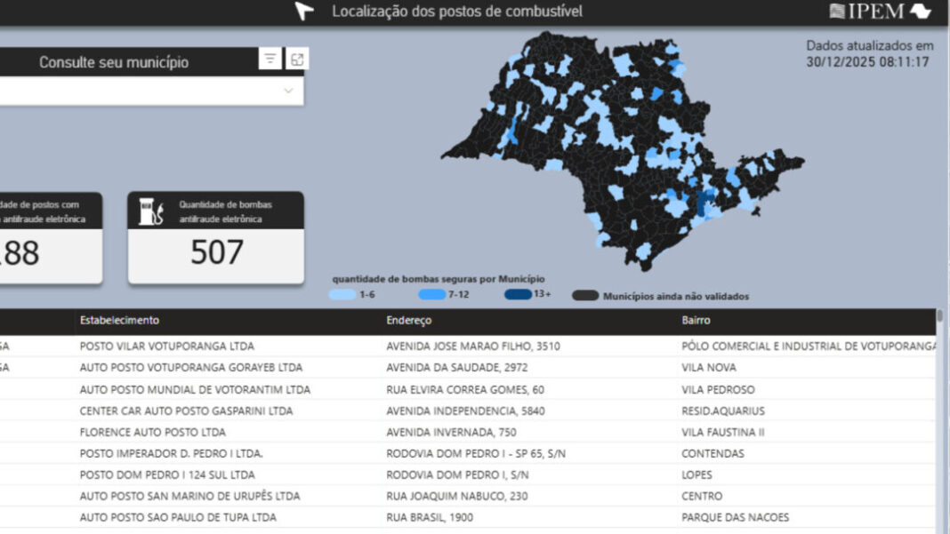Click the fuel pump icon on the bombas card

151,211
